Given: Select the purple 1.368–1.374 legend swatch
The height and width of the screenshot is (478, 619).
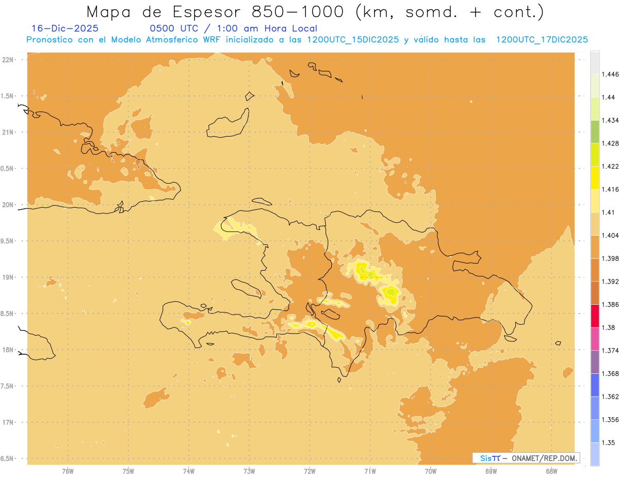Looking at the screenshot, I should point(595,361).
